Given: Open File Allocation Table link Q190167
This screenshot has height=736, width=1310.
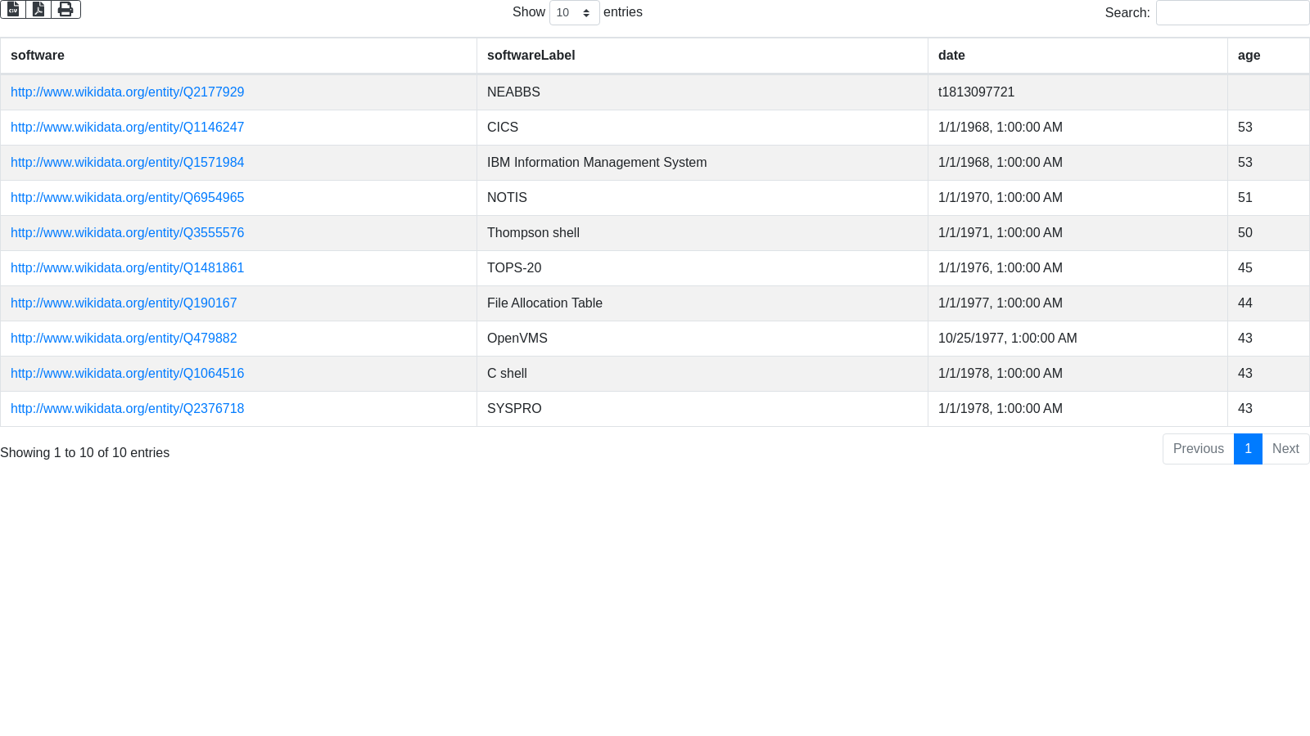Looking at the screenshot, I should [x=124, y=303].
